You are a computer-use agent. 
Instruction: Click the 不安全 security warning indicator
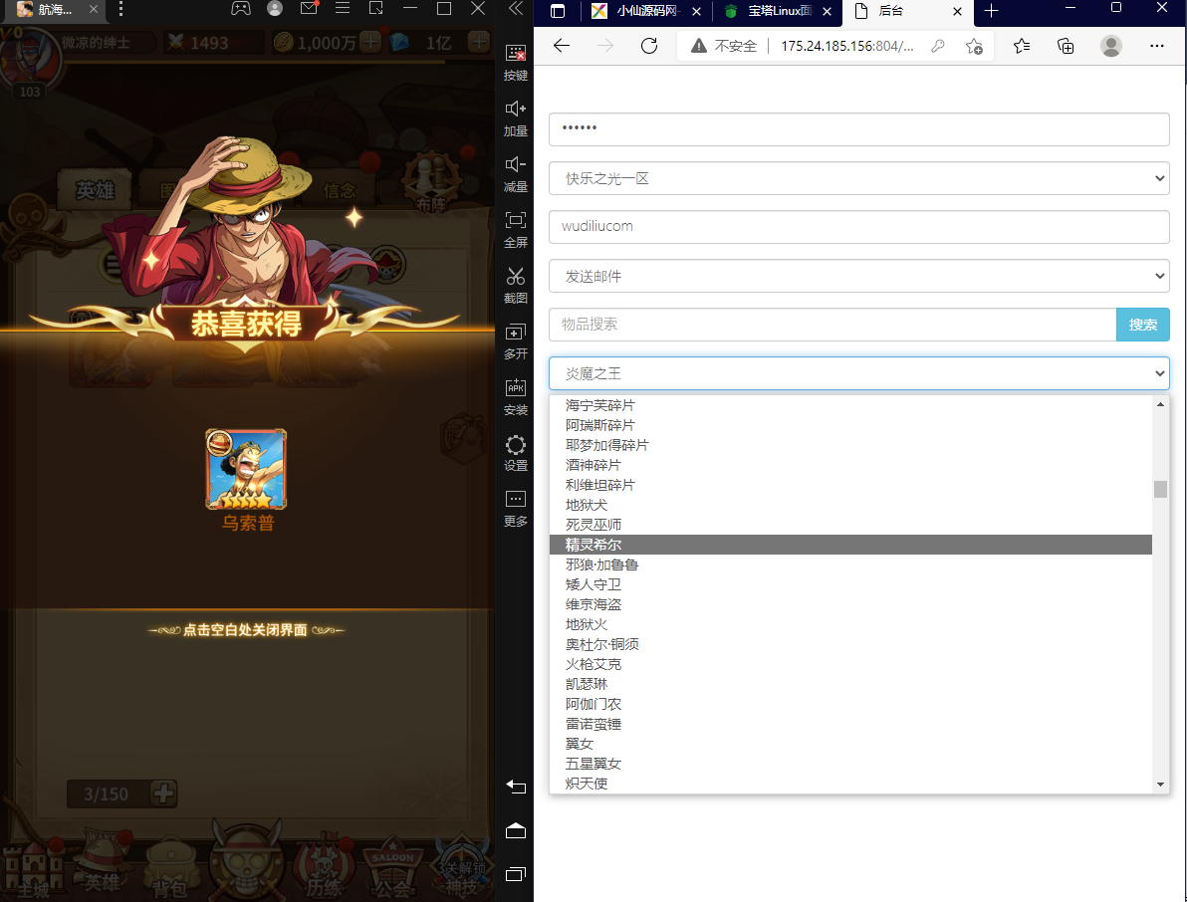coord(724,46)
